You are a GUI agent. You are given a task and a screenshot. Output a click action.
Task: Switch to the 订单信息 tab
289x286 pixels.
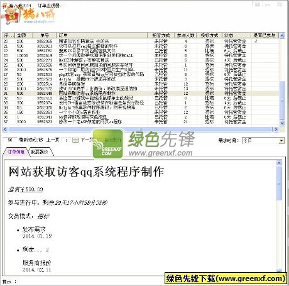click(x=16, y=151)
